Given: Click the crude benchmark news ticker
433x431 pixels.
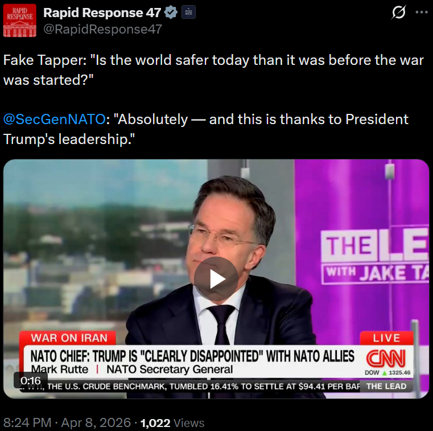Looking at the screenshot, I should (191, 386).
